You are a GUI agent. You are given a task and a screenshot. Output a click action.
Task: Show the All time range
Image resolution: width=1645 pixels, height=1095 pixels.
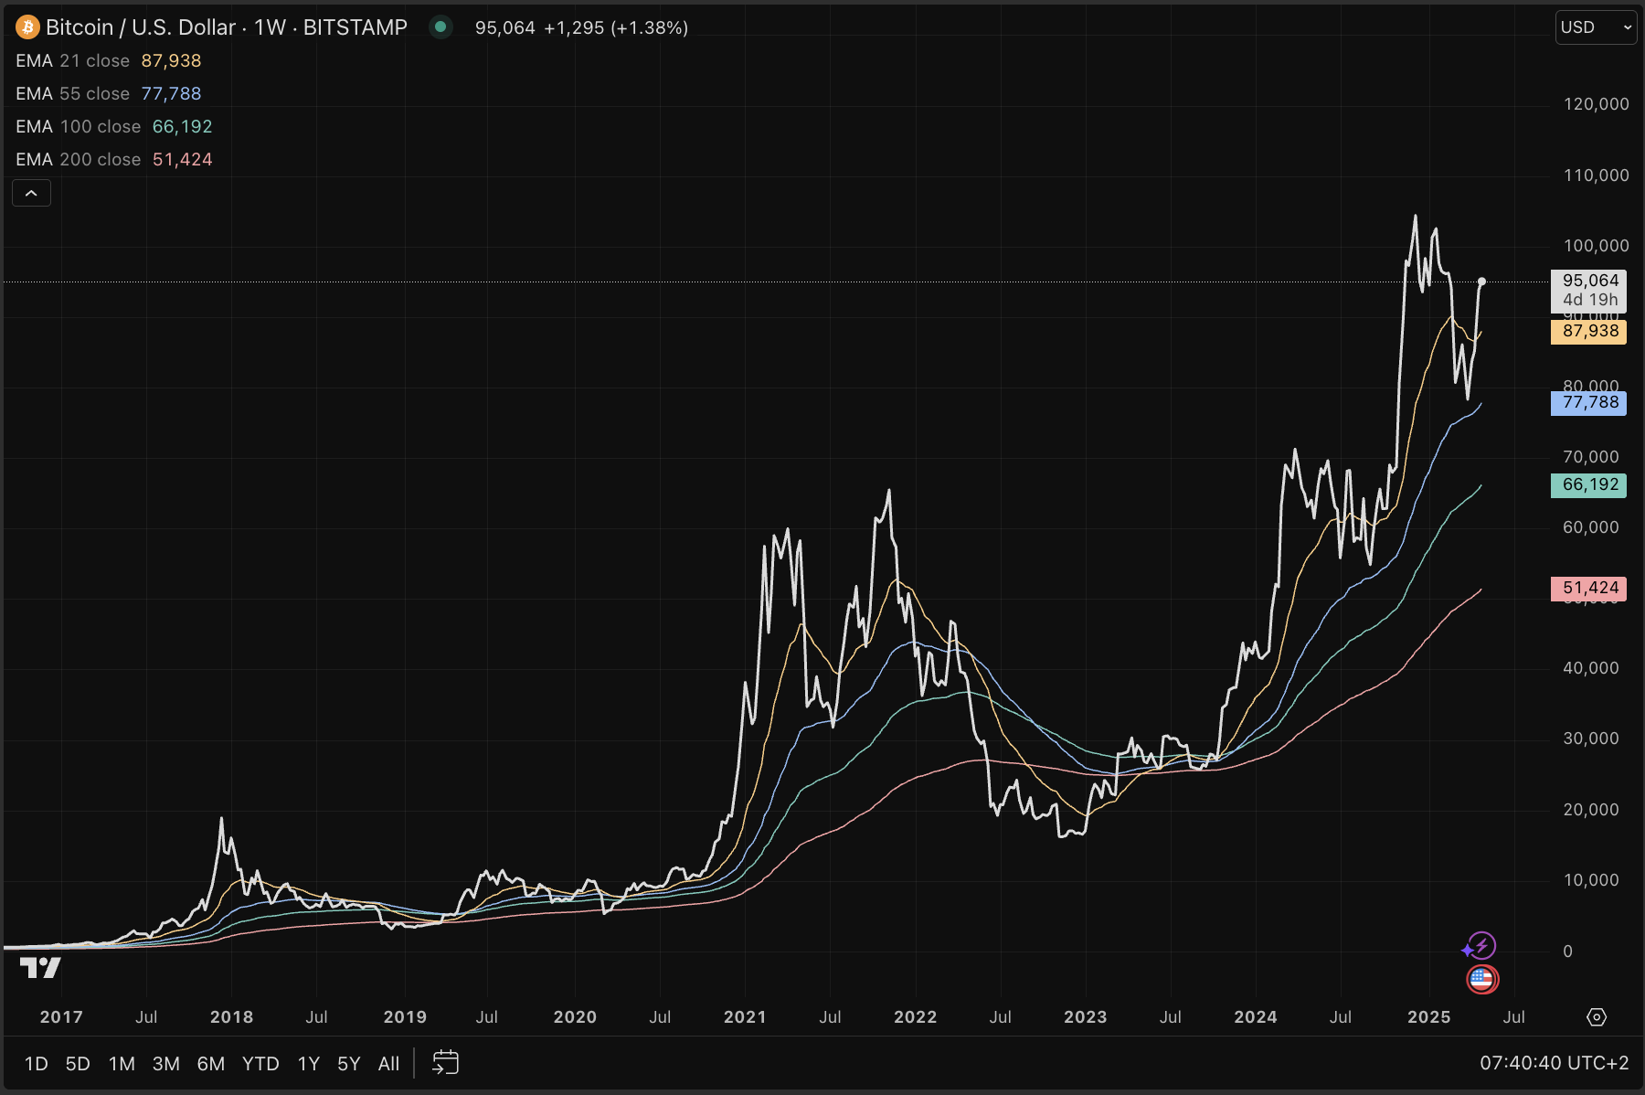tap(388, 1063)
